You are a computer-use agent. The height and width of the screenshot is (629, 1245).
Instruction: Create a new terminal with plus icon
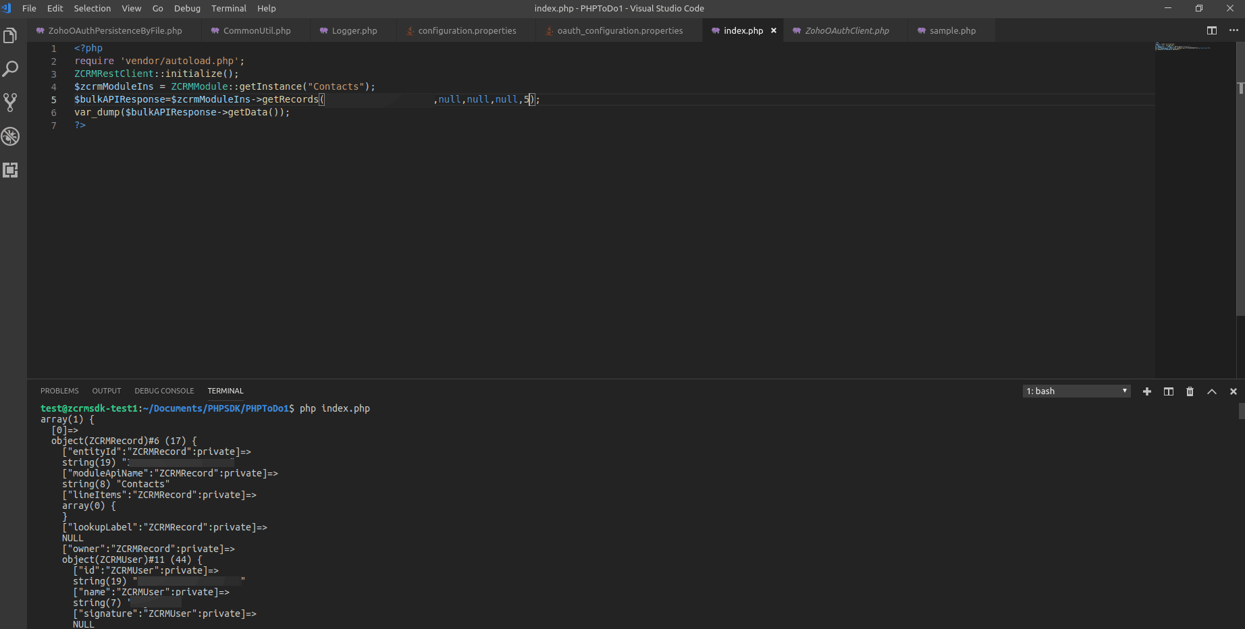(x=1146, y=391)
